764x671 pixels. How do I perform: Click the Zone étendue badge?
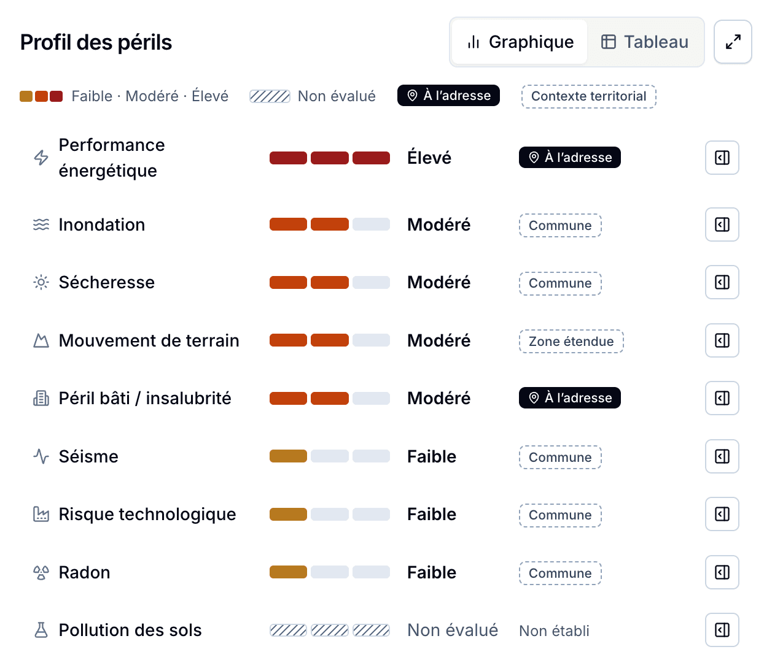[x=571, y=341]
